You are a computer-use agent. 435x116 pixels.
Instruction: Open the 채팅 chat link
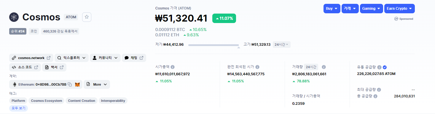(134, 58)
